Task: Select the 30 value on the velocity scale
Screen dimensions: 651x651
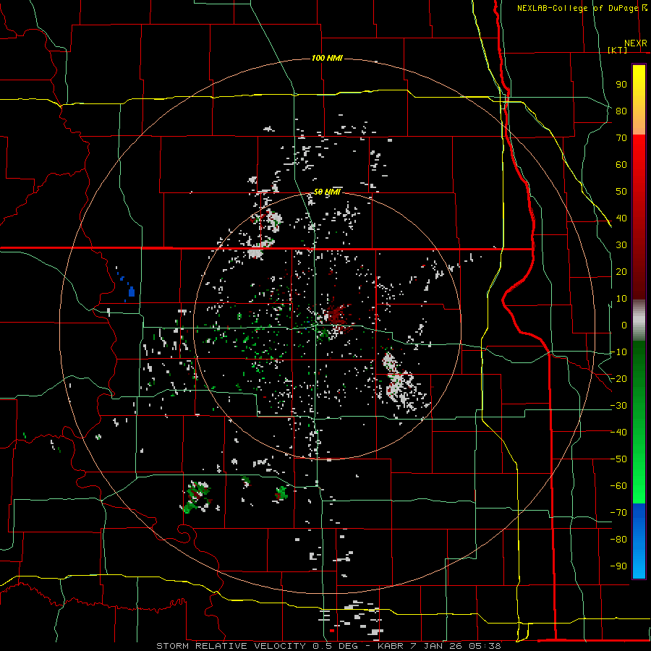Action: coord(621,245)
